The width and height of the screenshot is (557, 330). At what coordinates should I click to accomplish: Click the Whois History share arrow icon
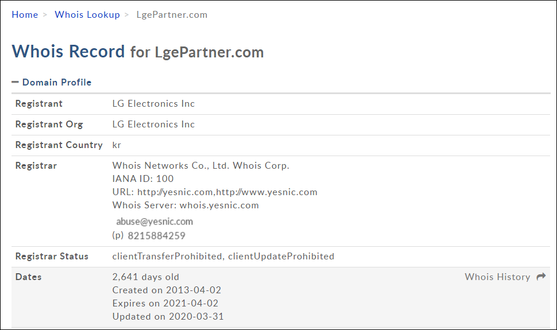(541, 277)
